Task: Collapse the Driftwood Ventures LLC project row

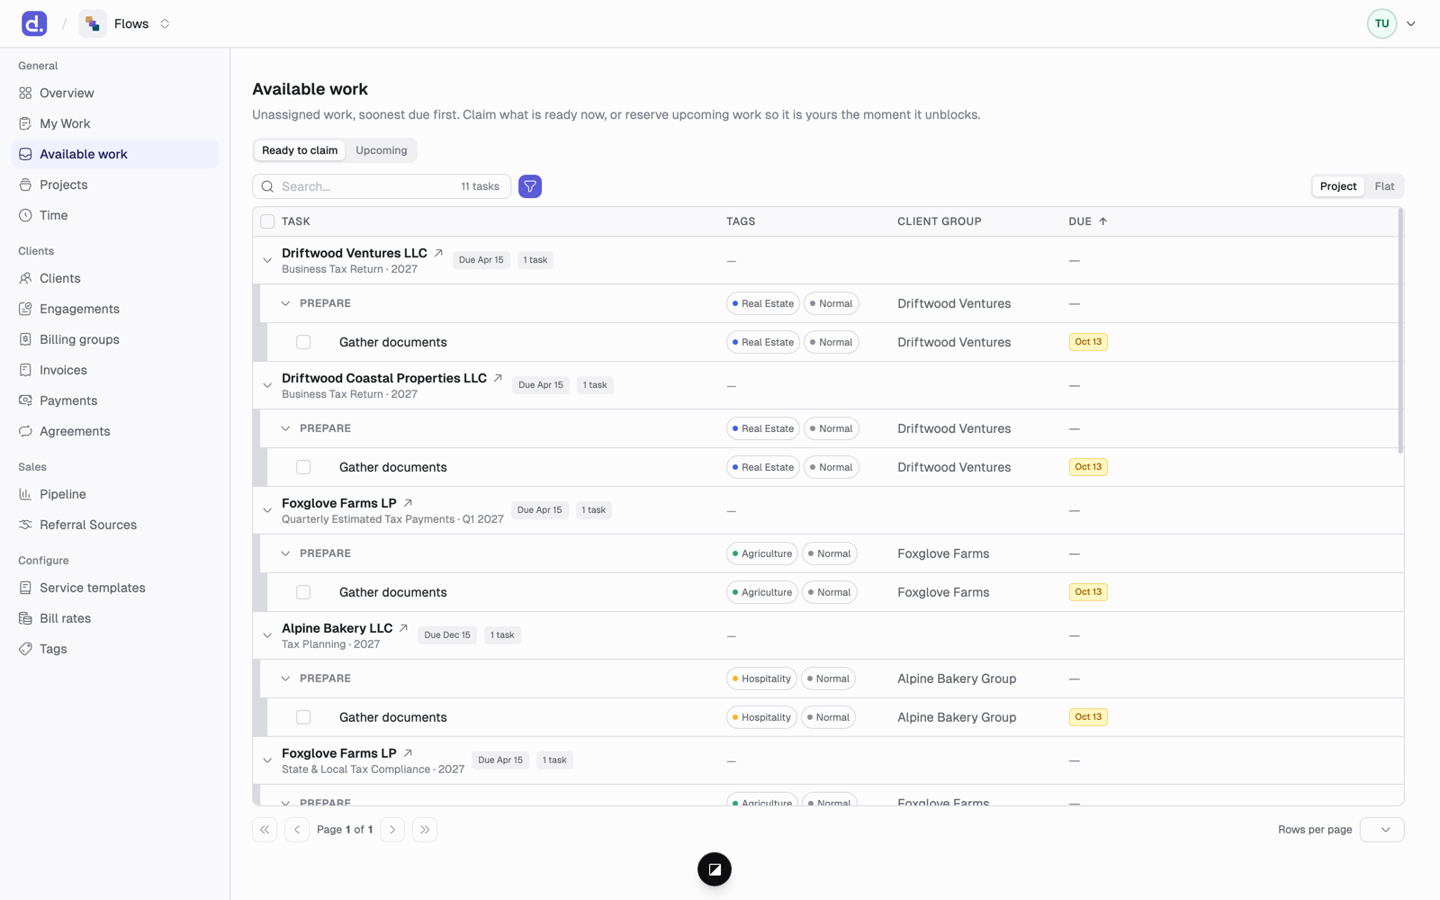Action: pos(267,261)
